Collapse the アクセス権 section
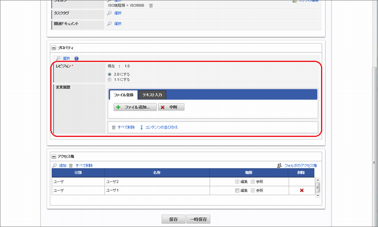This screenshot has height=227, width=378. pos(54,157)
